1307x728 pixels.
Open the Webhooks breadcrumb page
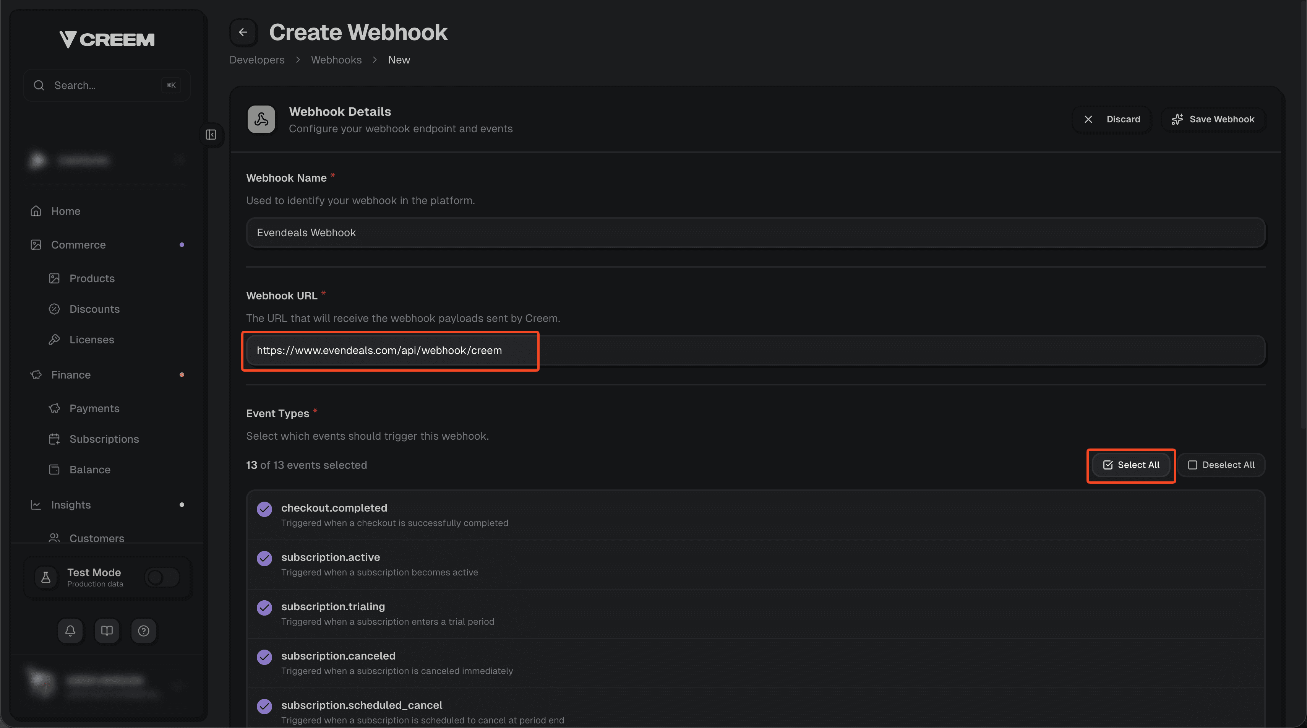click(x=336, y=59)
